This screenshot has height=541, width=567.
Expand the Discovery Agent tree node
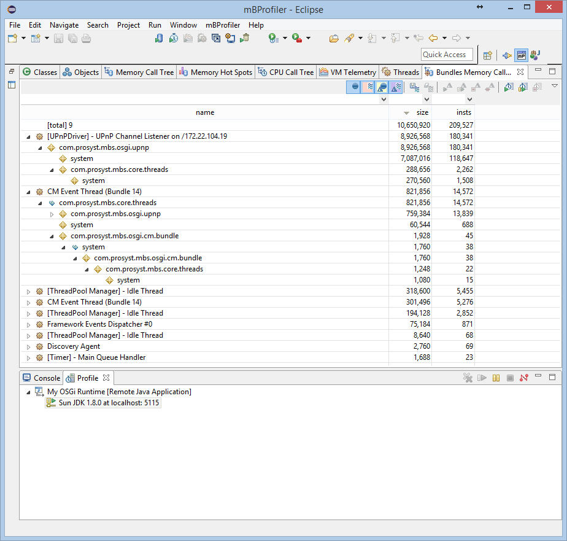[x=28, y=346]
